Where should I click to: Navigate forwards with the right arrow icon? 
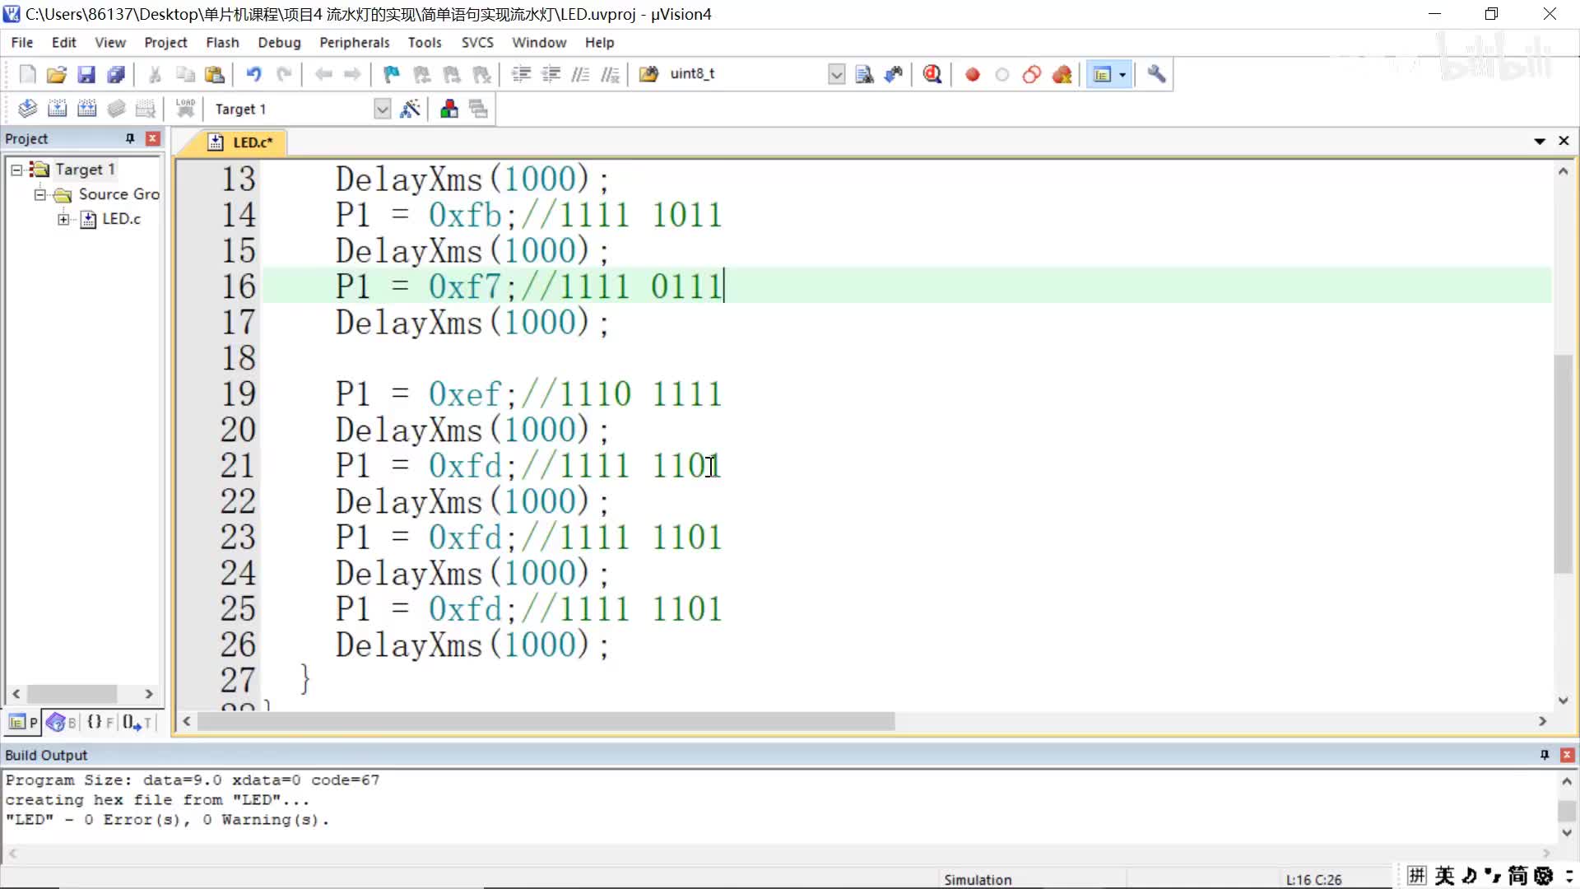(x=353, y=75)
